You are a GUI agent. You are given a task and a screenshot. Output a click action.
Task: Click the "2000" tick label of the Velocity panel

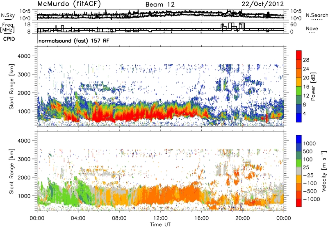point(24,177)
